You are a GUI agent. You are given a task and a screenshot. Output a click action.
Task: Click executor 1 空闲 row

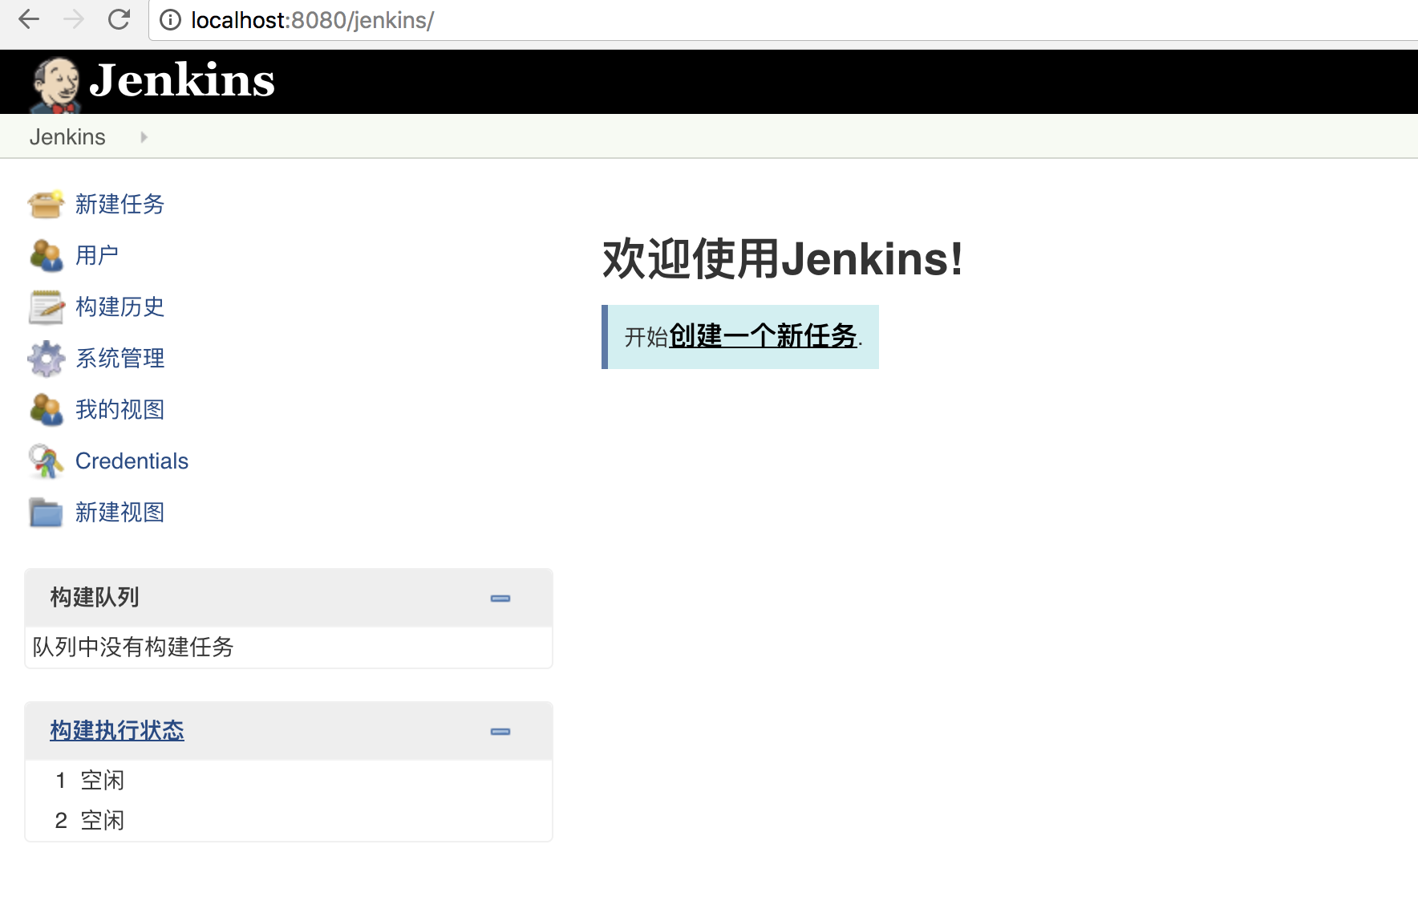[x=289, y=780]
